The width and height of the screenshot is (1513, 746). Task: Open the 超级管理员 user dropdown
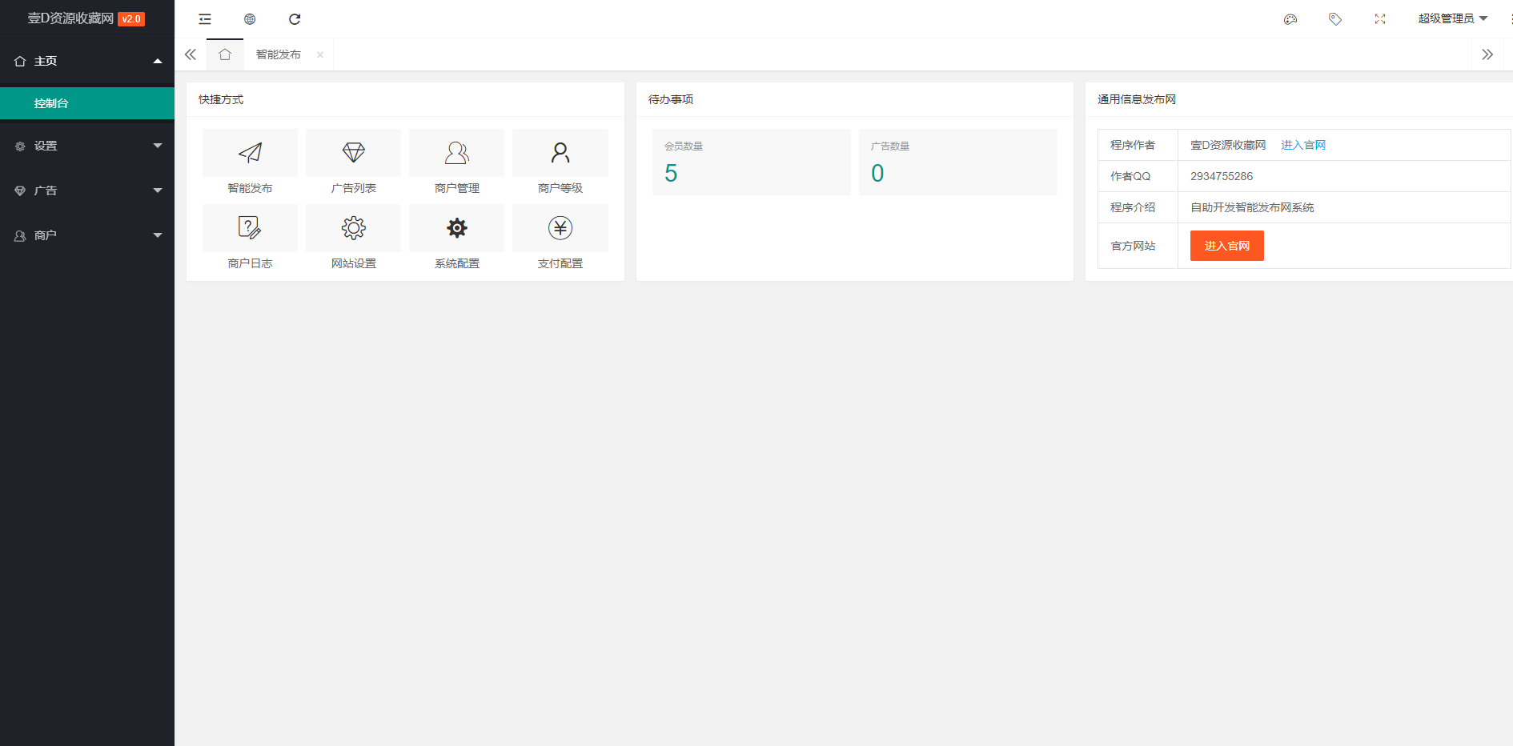point(1451,18)
